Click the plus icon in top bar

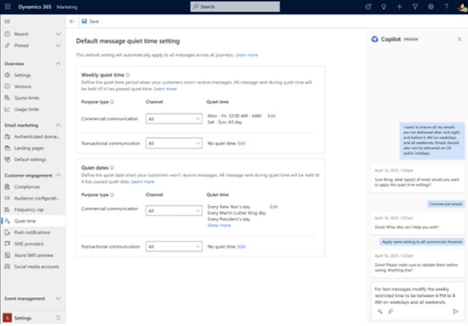pos(399,6)
